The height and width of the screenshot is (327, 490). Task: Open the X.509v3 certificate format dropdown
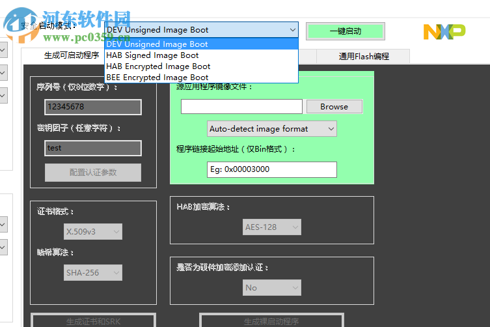click(x=93, y=231)
